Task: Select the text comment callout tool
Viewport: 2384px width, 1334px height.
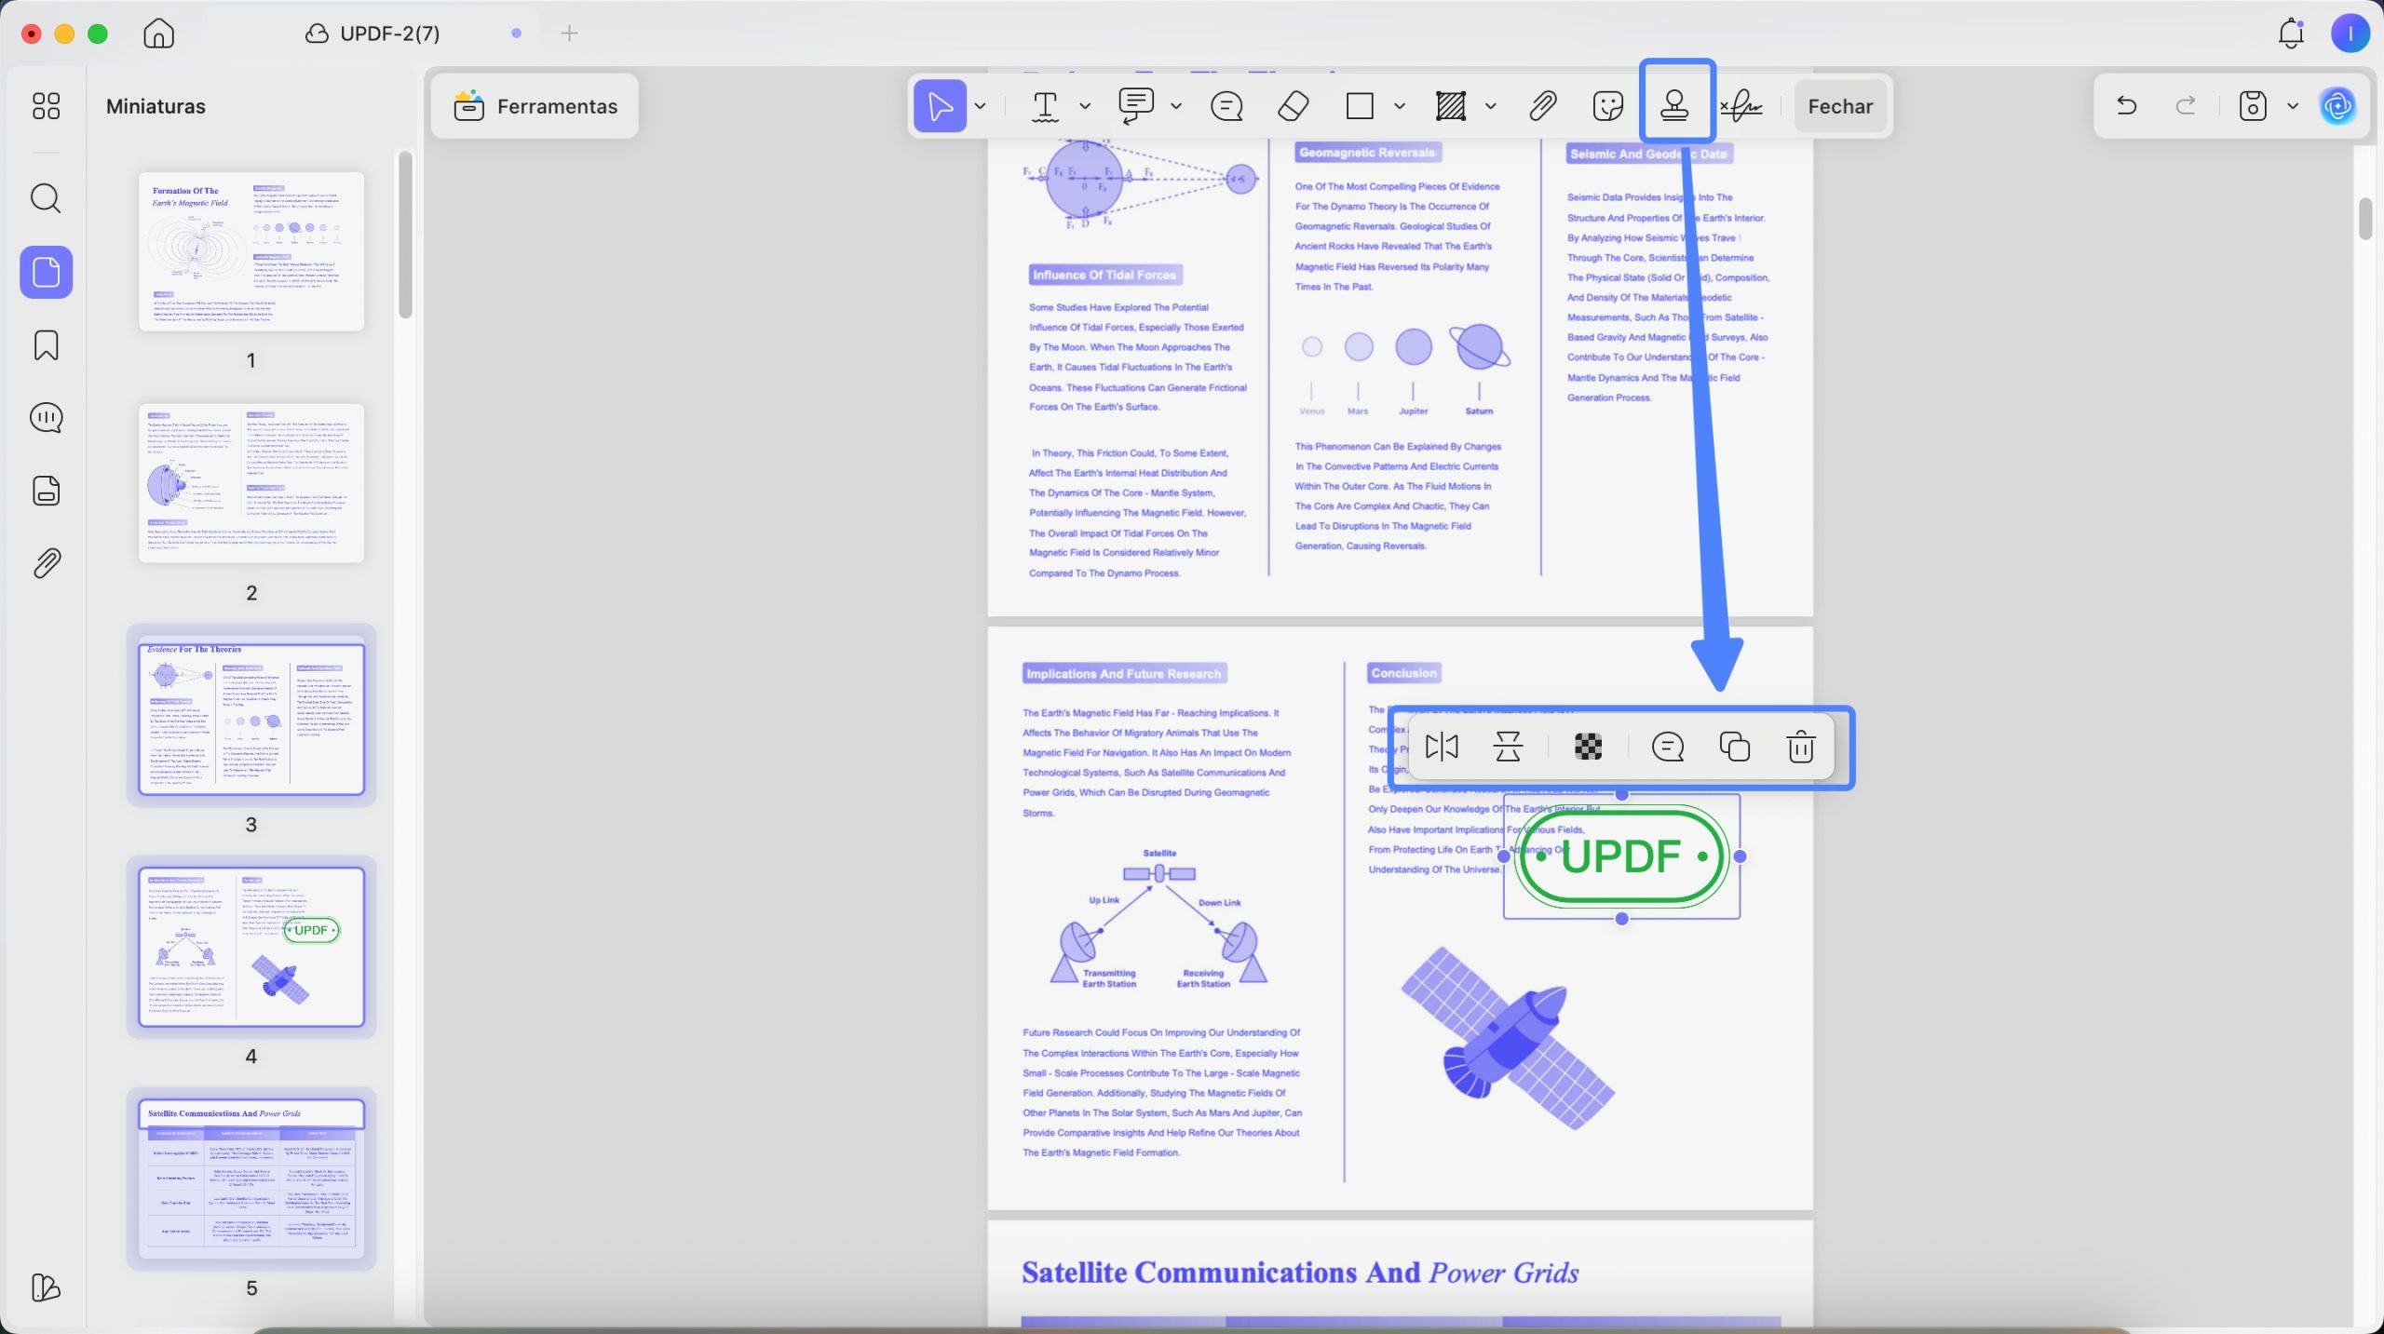Action: [x=1136, y=106]
